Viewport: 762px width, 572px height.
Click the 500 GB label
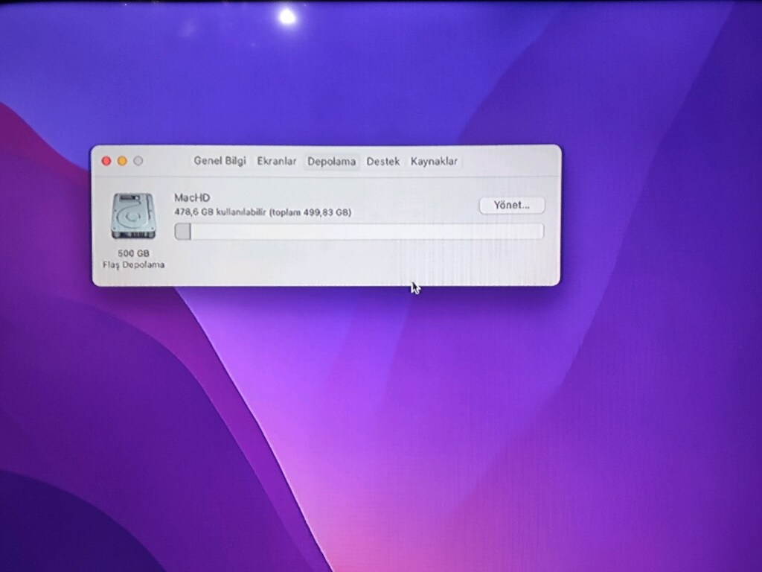[133, 253]
